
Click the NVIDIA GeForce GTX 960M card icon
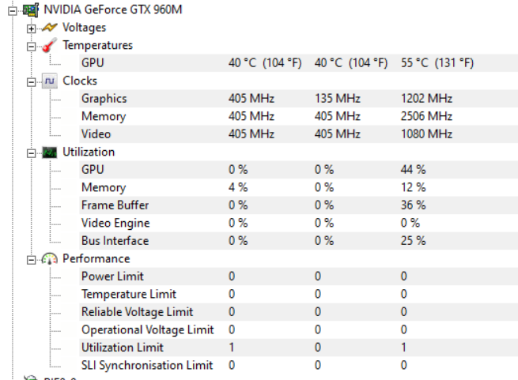(31, 10)
